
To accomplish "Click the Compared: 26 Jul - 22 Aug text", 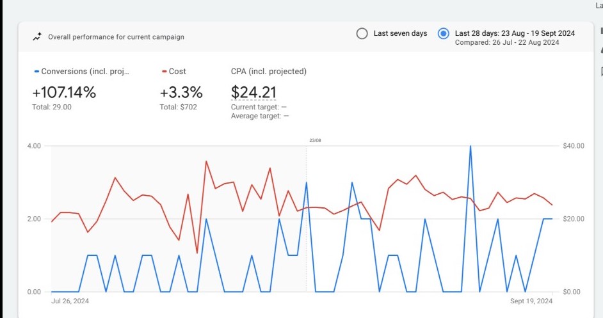I will click(x=507, y=43).
